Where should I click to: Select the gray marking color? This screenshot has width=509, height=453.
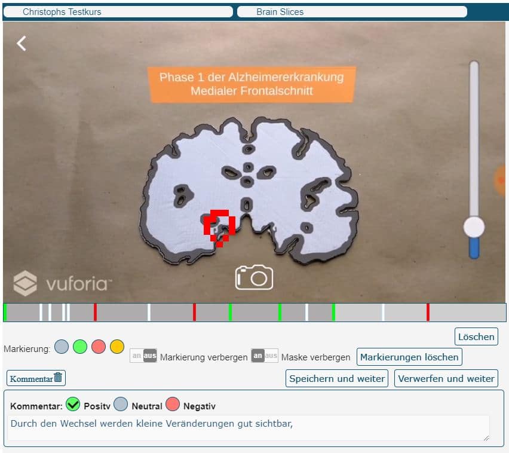coord(62,347)
